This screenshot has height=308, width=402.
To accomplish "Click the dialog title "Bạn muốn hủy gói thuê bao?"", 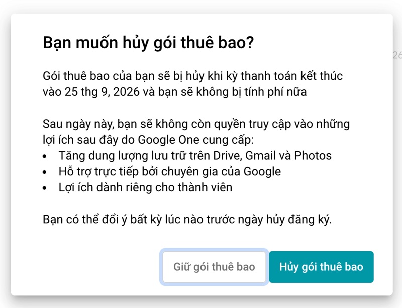I will (x=148, y=43).
